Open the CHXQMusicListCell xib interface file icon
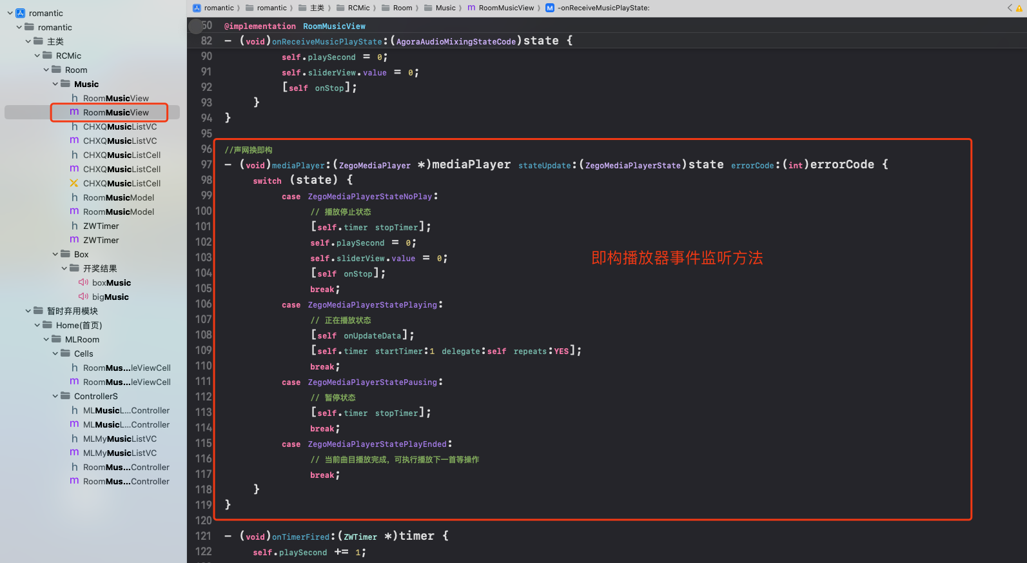 [75, 183]
